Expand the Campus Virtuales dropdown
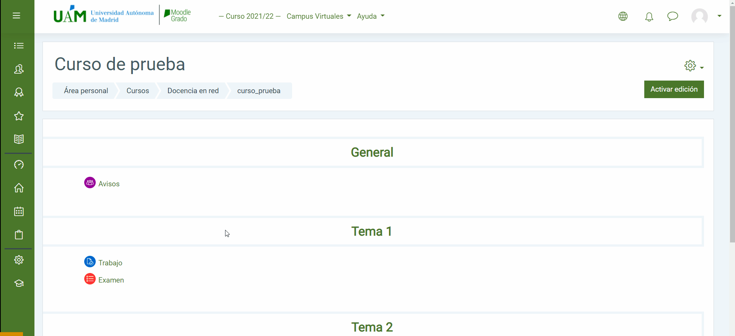 [x=318, y=16]
